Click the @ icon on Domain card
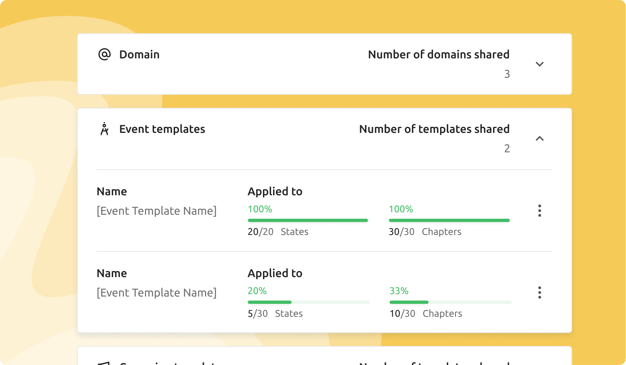The height and width of the screenshot is (365, 626). click(x=105, y=54)
